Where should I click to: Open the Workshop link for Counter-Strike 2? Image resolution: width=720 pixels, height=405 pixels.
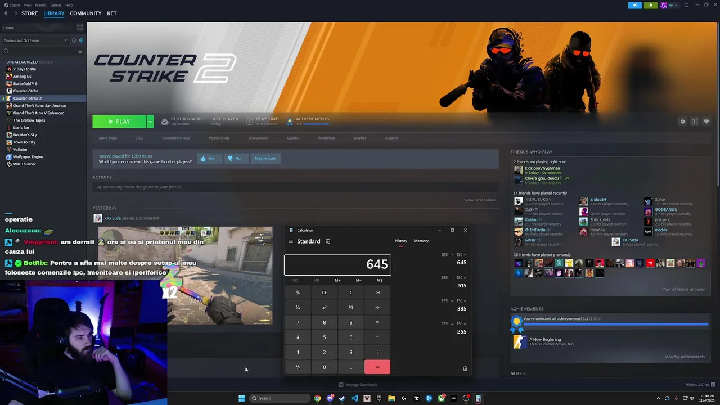click(x=326, y=138)
